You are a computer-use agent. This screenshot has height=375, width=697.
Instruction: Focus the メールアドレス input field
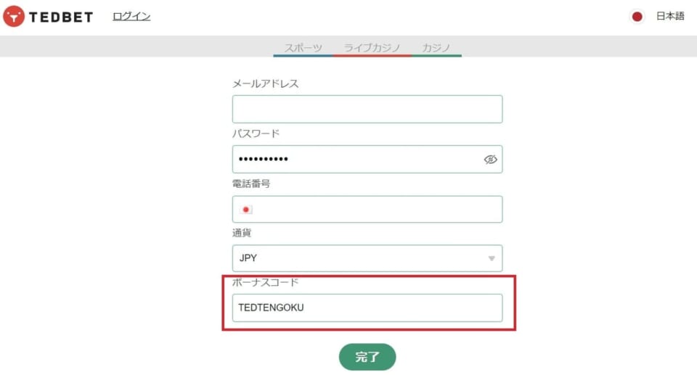[367, 109]
